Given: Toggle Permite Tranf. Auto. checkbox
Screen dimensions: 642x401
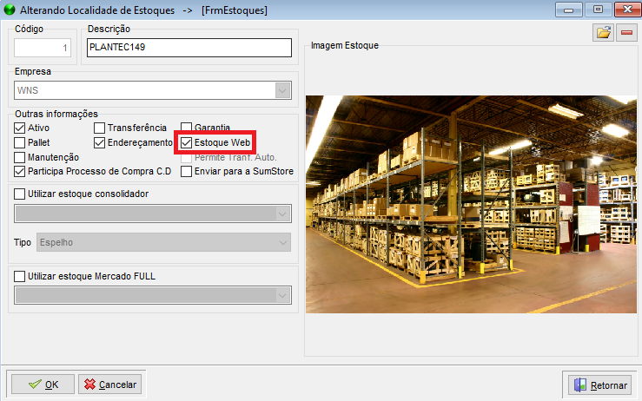Looking at the screenshot, I should point(186,158).
